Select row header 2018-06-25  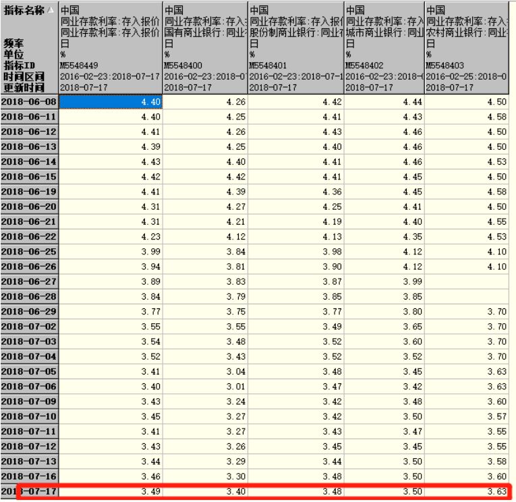pyautogui.click(x=29, y=252)
